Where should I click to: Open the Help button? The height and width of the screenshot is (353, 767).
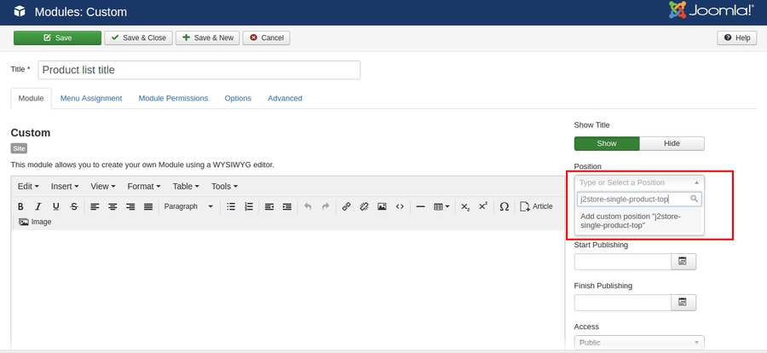coord(736,38)
